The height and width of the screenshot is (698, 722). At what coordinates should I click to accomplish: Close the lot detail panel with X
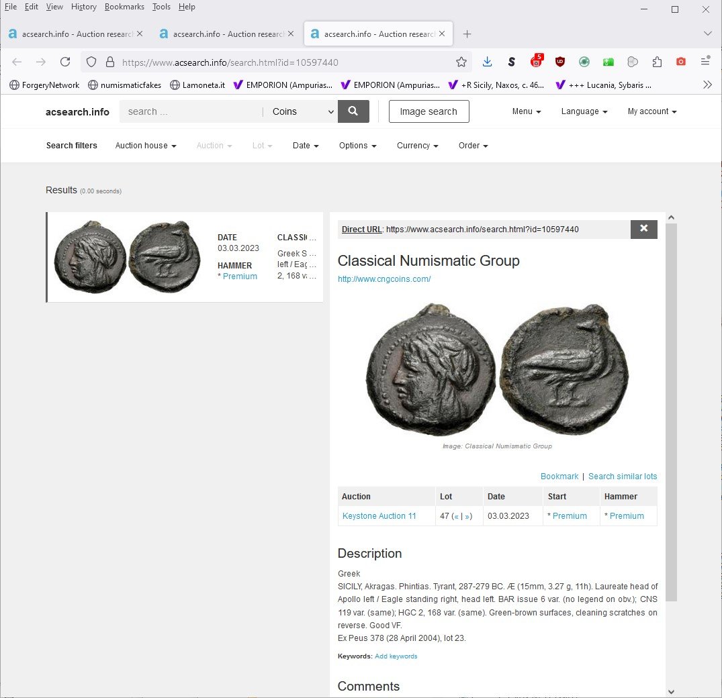[x=643, y=229]
